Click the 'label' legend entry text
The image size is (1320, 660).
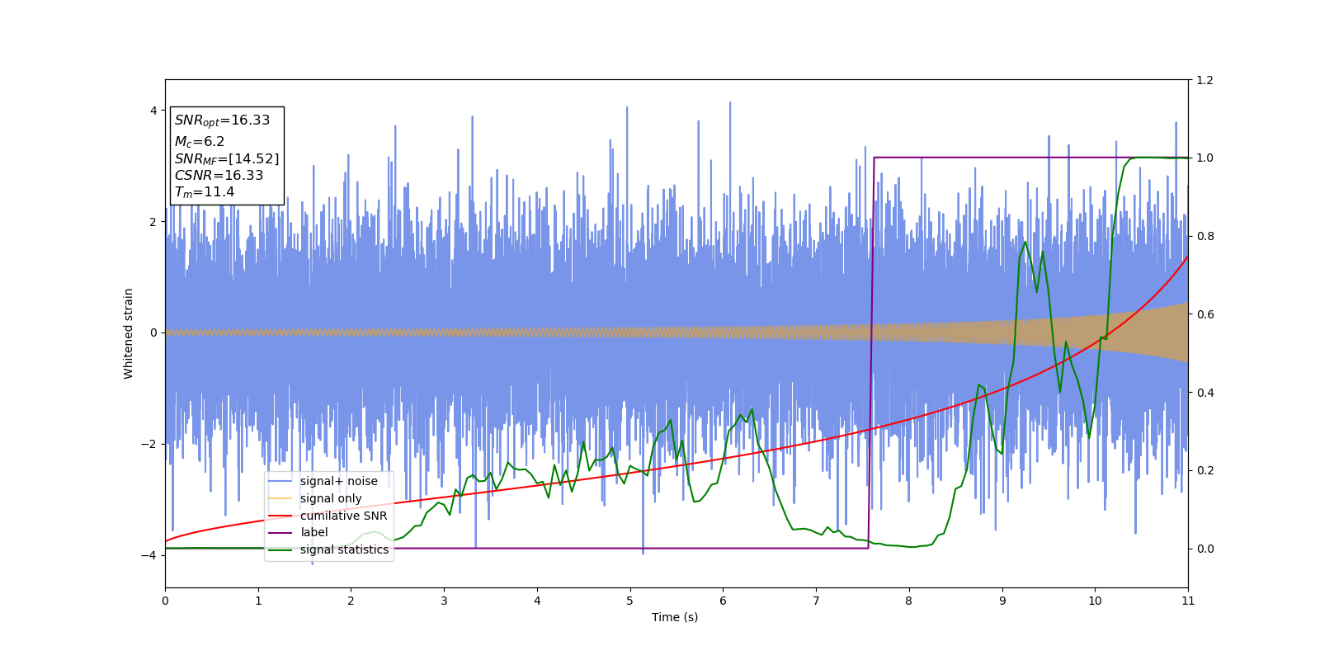(x=314, y=532)
